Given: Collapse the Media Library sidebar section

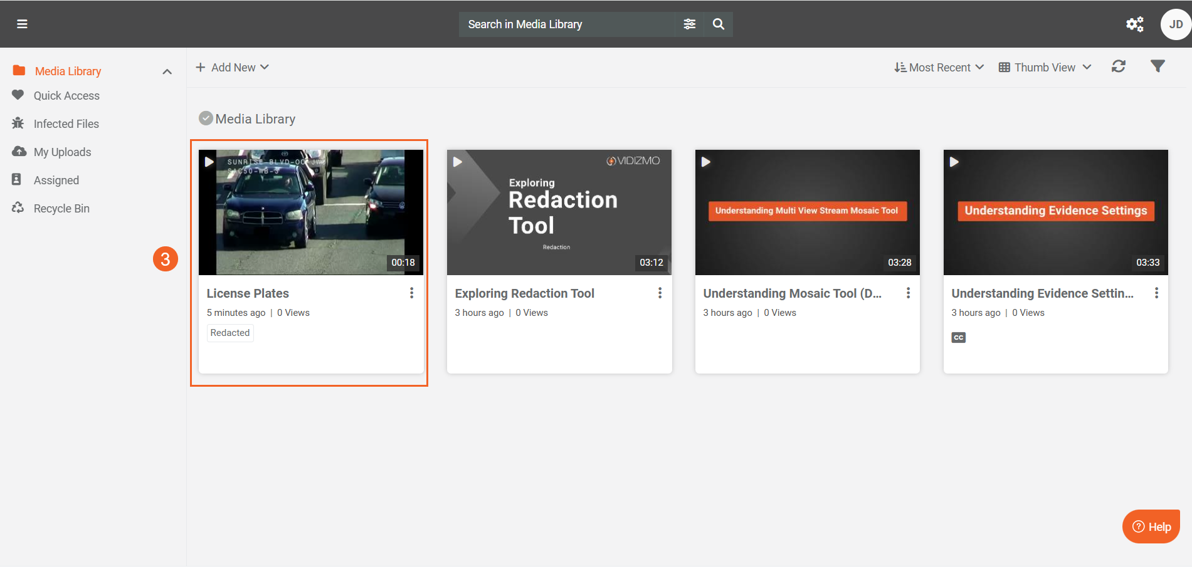Looking at the screenshot, I should point(167,71).
